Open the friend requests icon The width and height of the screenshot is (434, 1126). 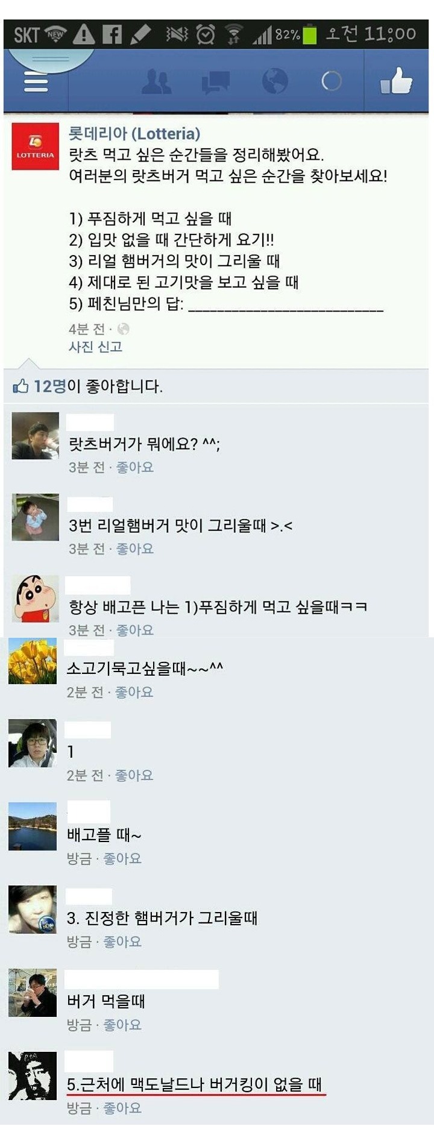(156, 81)
